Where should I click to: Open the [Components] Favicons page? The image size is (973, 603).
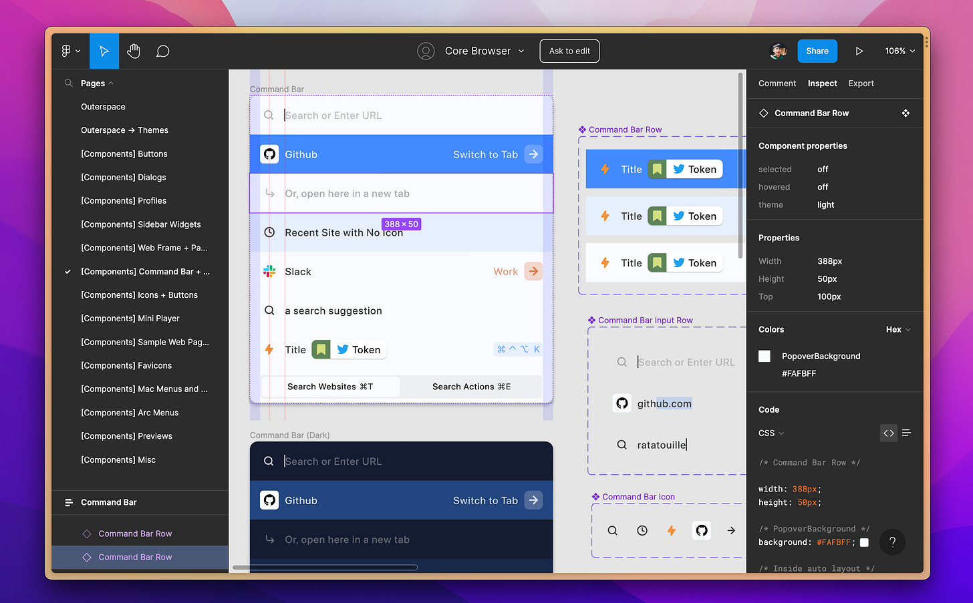[x=126, y=365]
